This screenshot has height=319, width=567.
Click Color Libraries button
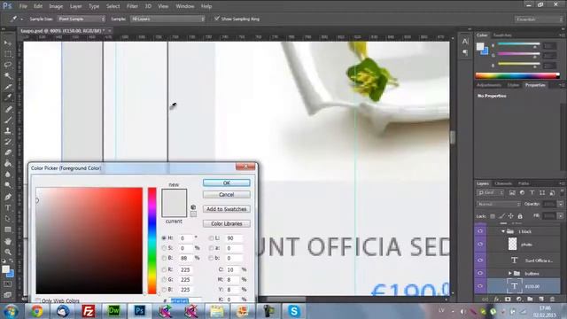pyautogui.click(x=227, y=223)
